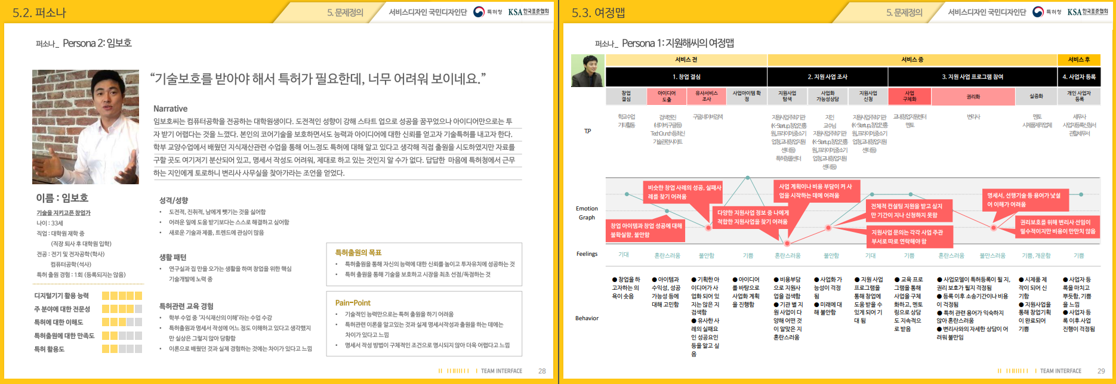
Task: Click the 'TEAM INTERFACE' footer on page 28
Action: [x=501, y=371]
